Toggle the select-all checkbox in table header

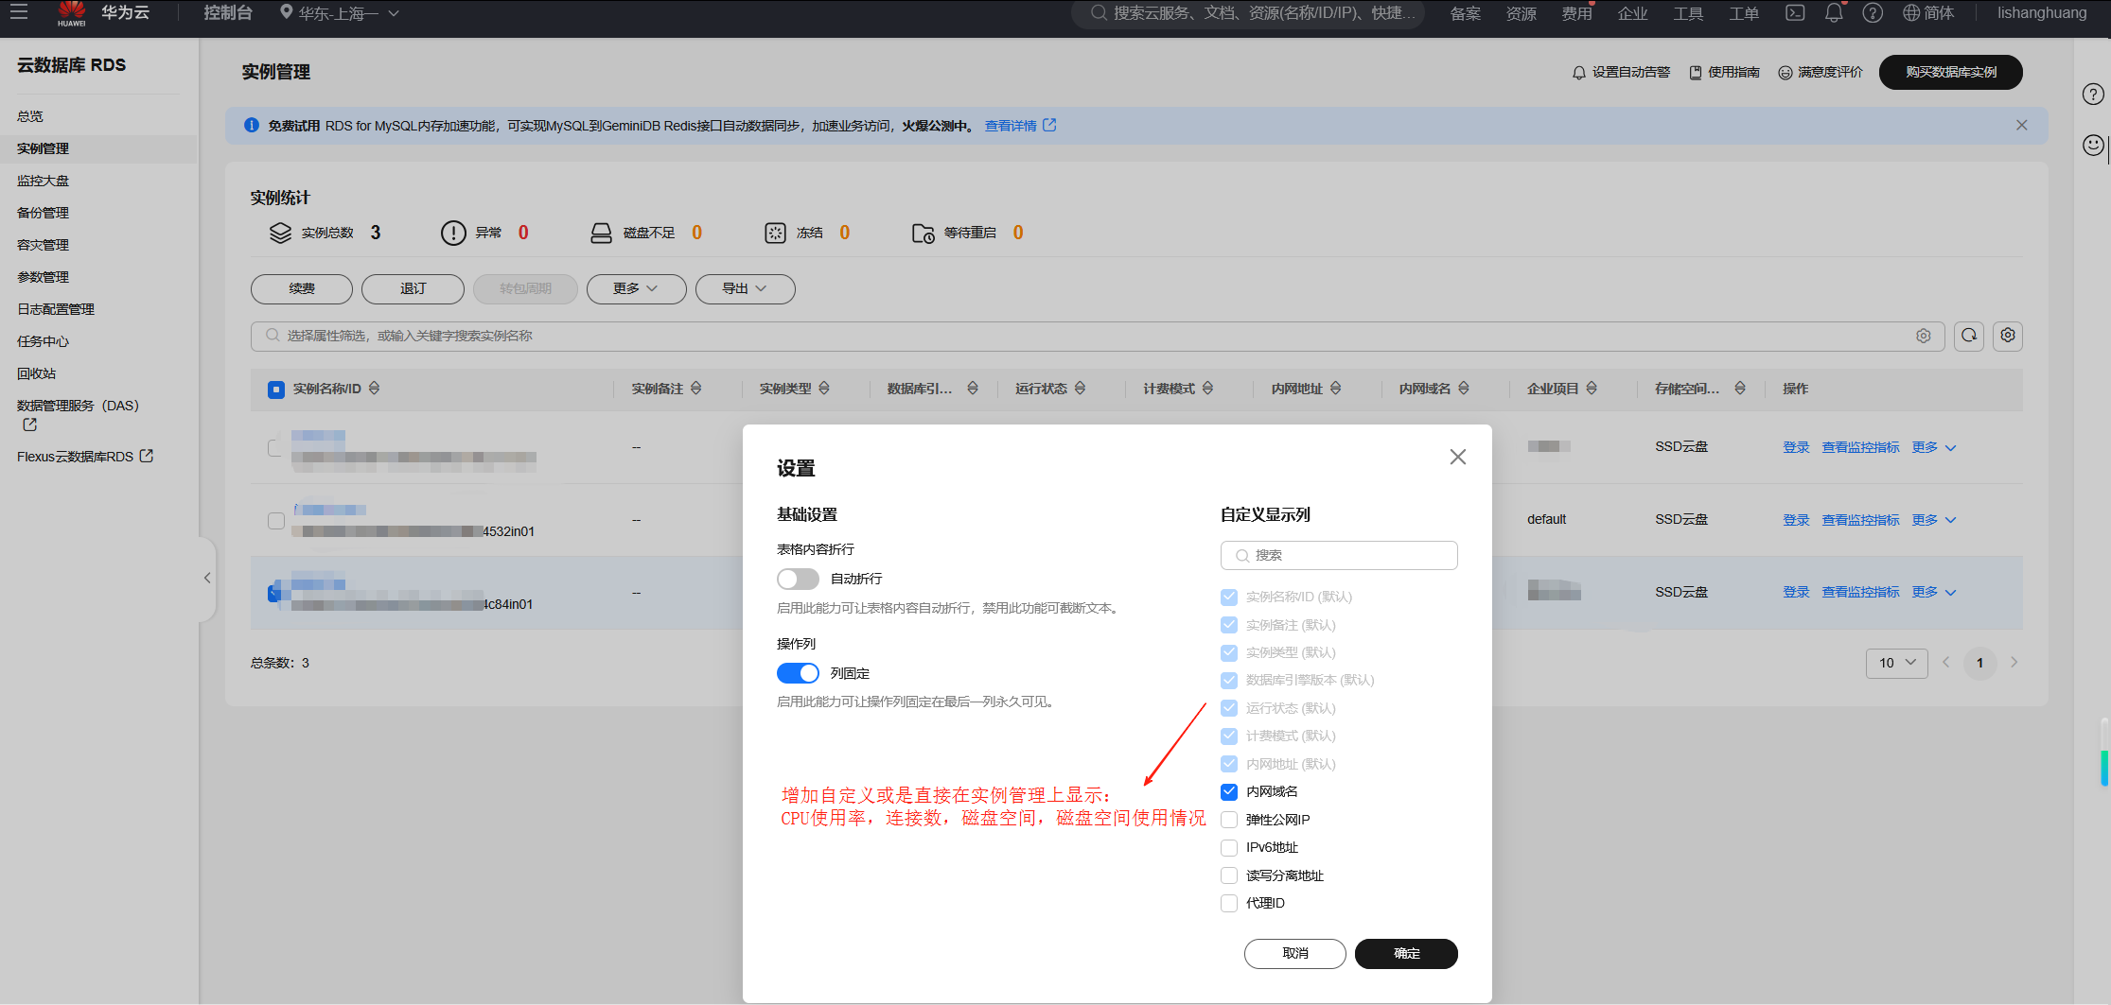276,390
